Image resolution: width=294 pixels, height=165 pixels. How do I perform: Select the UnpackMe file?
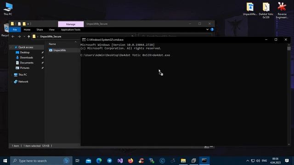click(59, 50)
